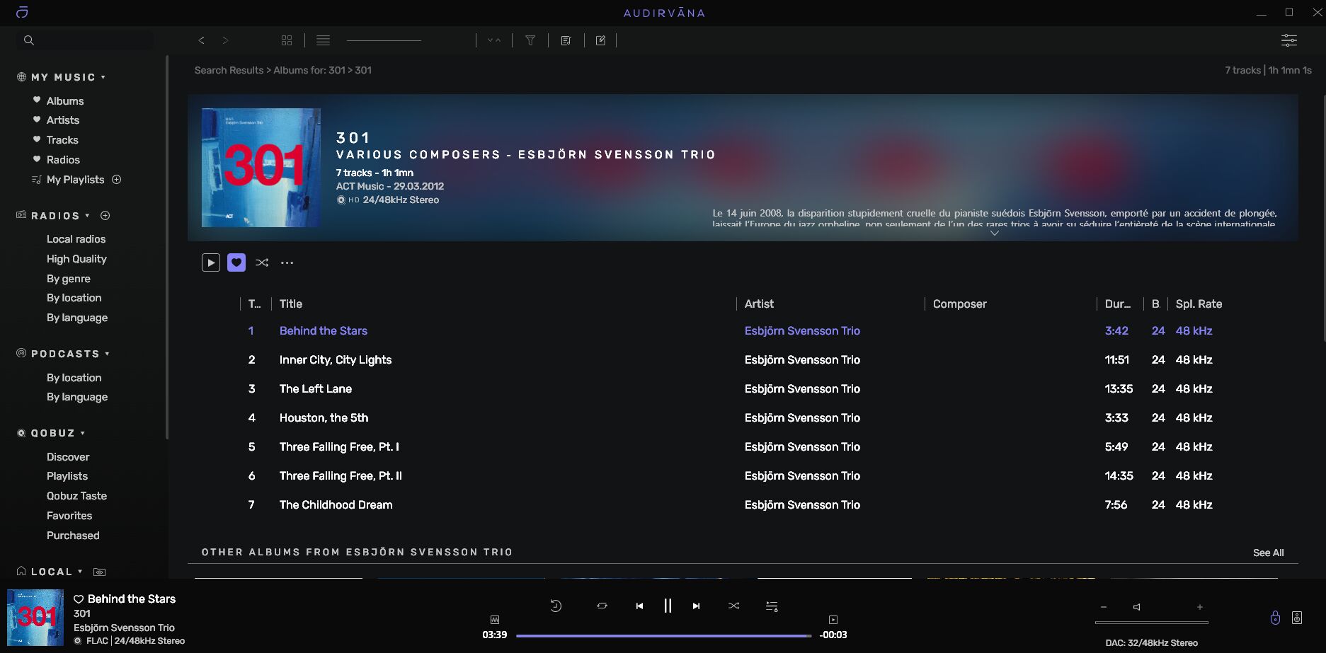Screen dimensions: 1326x653
Task: Open Qobuz Purchased list
Action: (73, 536)
